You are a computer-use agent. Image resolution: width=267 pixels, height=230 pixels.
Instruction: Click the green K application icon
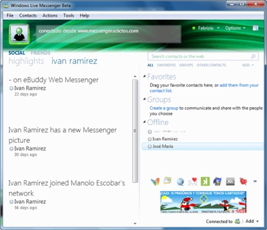[205, 181]
